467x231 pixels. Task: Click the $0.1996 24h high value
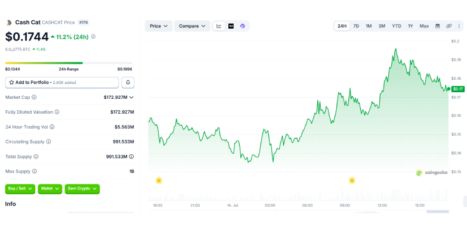[125, 69]
